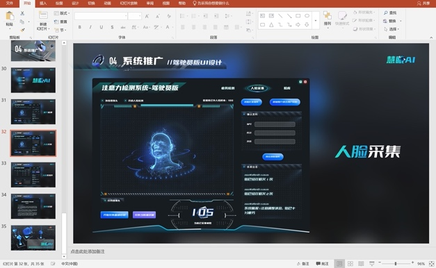Open the Insert (插入) ribbon tab
This screenshot has width=436, height=268.
43,3
